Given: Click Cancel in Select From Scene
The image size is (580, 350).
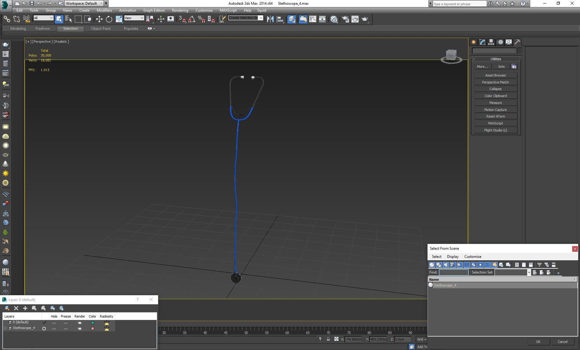Looking at the screenshot, I should click(562, 342).
